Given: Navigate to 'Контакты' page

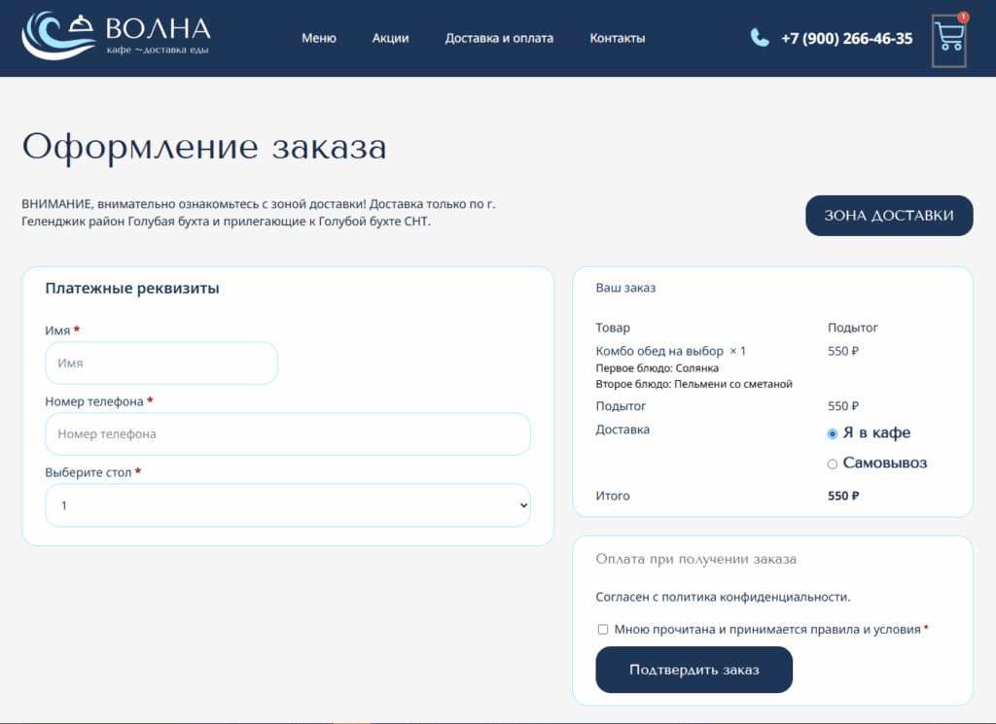Looking at the screenshot, I should 618,38.
